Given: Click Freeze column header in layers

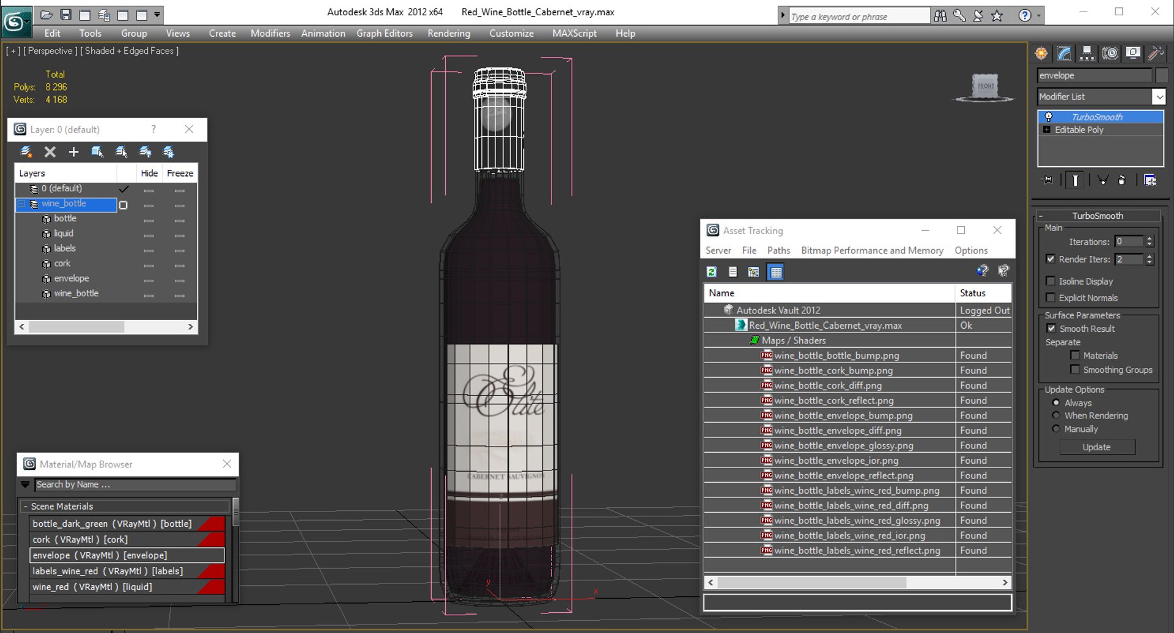Looking at the screenshot, I should [180, 174].
